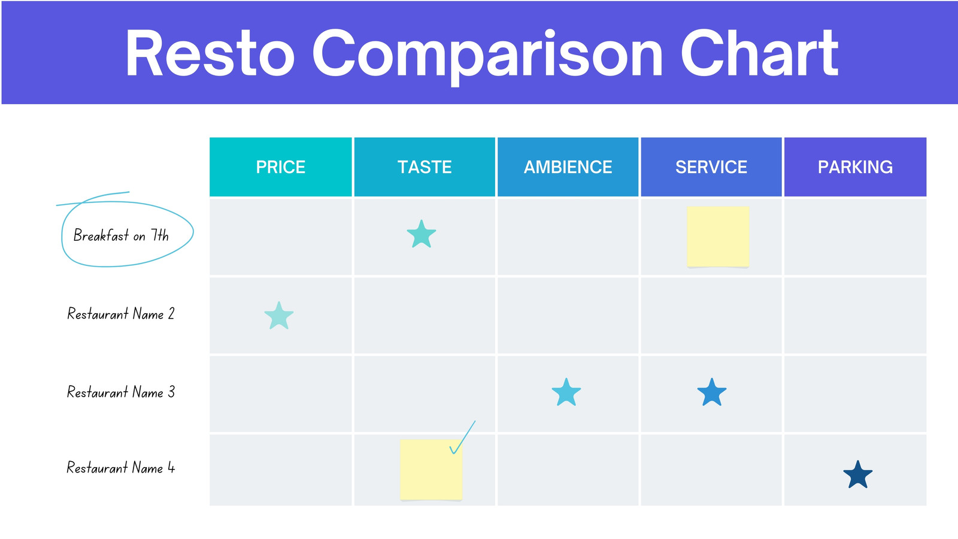Image resolution: width=958 pixels, height=539 pixels.
Task: Select the yellow sticky note in the Taste column
Action: (x=431, y=470)
